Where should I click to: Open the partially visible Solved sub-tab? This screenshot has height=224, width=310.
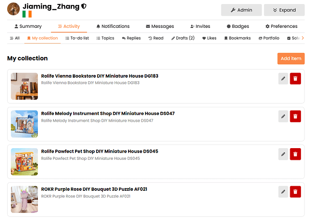(294, 38)
